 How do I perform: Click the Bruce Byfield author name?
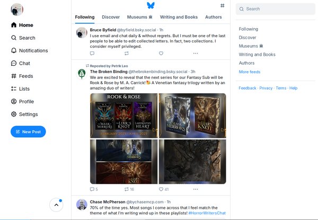103,30
